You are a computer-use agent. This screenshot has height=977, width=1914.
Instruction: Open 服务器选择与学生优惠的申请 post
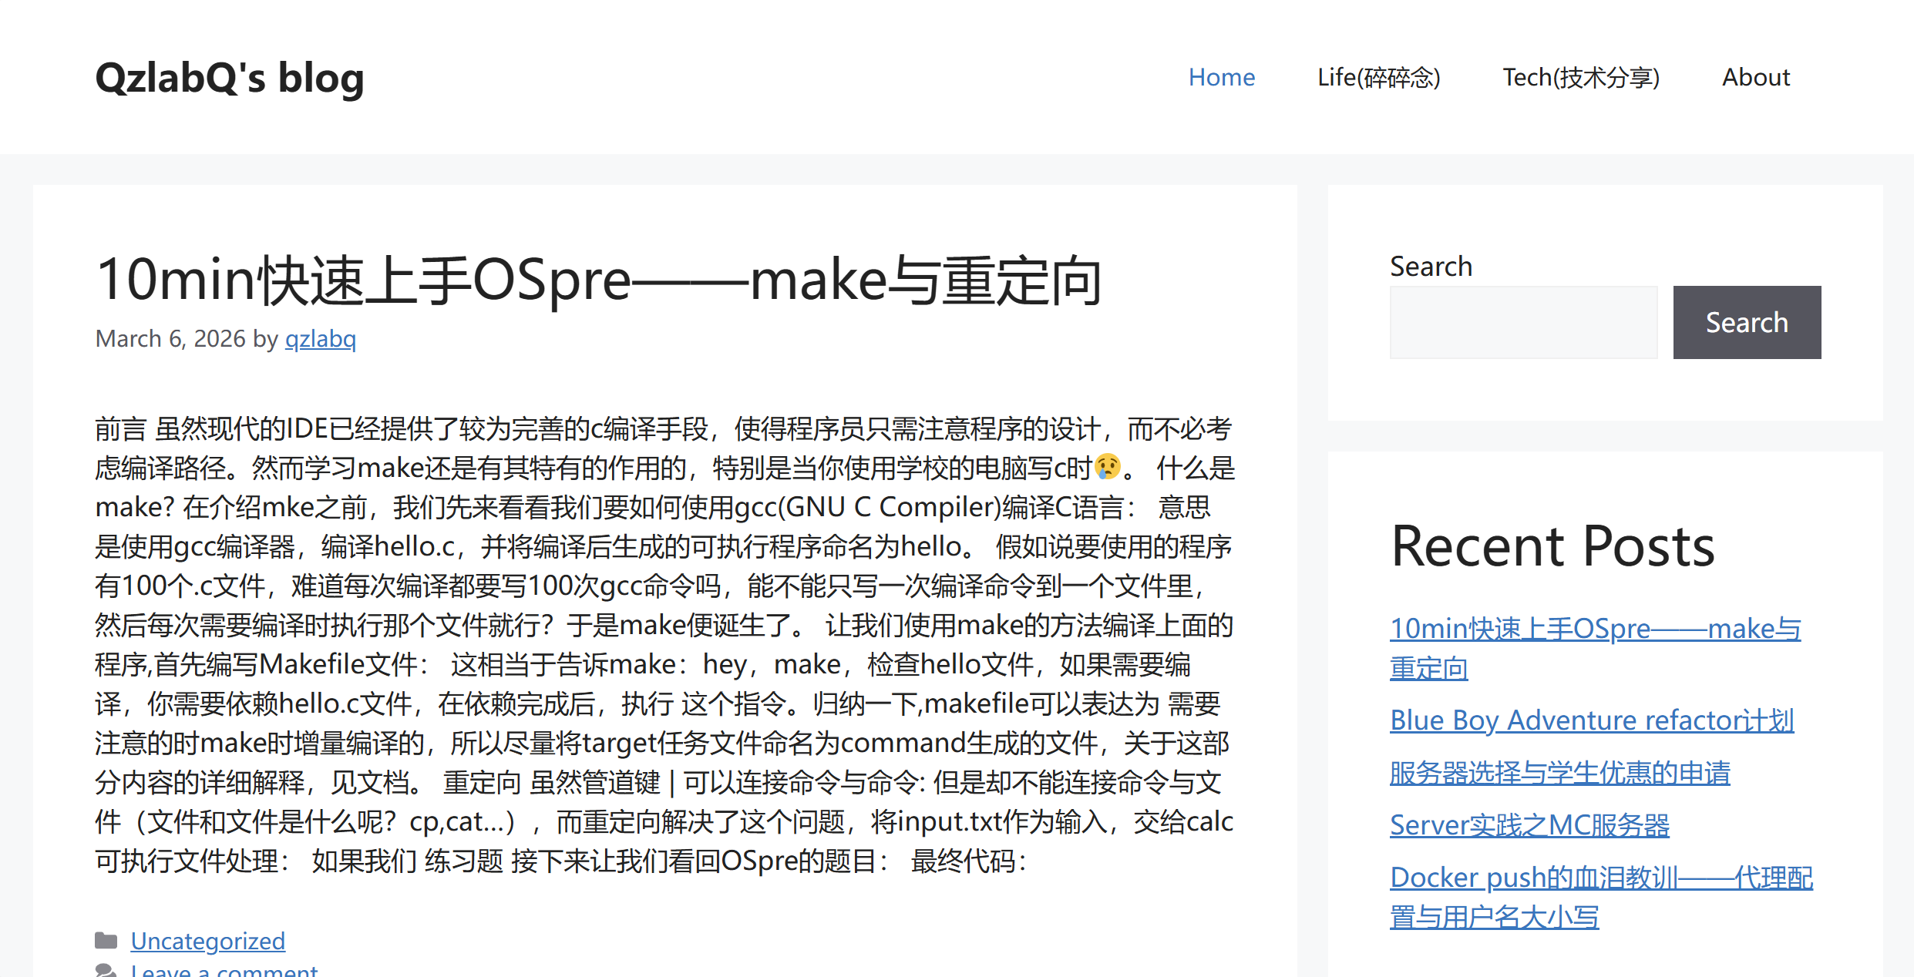click(x=1559, y=772)
